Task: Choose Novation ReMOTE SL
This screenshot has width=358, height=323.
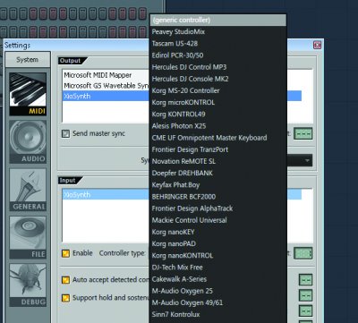Action: pyautogui.click(x=217, y=161)
